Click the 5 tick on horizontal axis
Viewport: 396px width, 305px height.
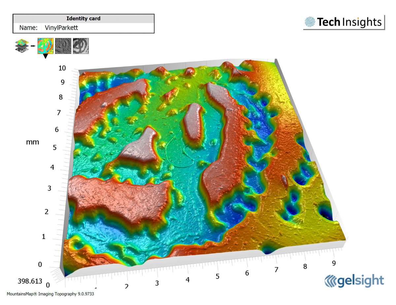(217, 276)
